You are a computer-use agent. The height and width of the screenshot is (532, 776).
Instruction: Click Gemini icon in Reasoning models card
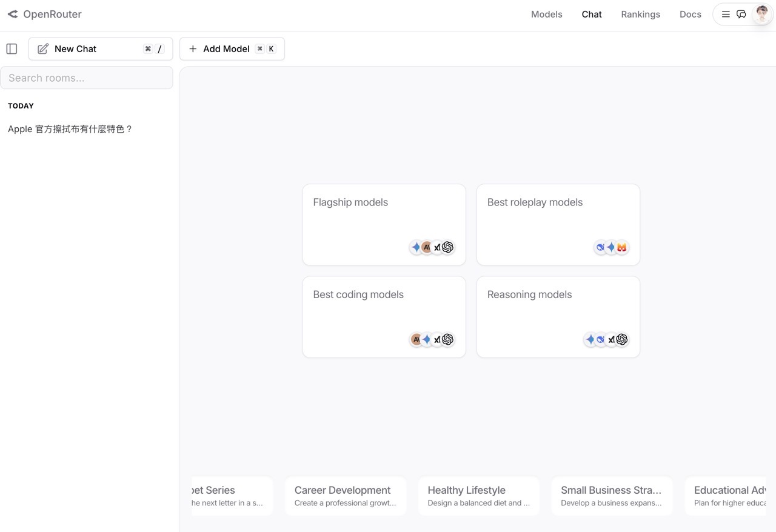tap(590, 339)
